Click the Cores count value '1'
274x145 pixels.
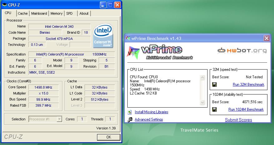(82, 119)
